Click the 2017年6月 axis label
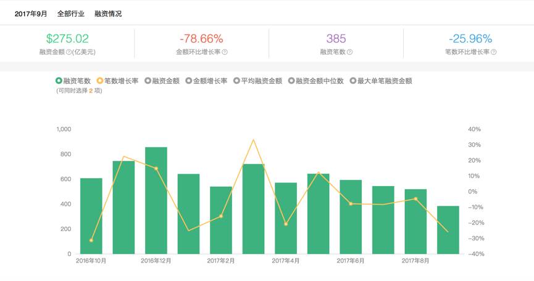The height and width of the screenshot is (281, 534). click(x=351, y=261)
